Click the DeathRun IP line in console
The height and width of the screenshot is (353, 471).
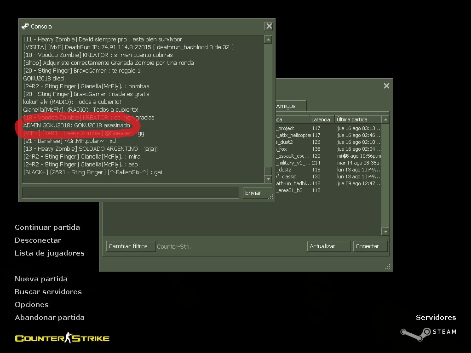click(128, 47)
